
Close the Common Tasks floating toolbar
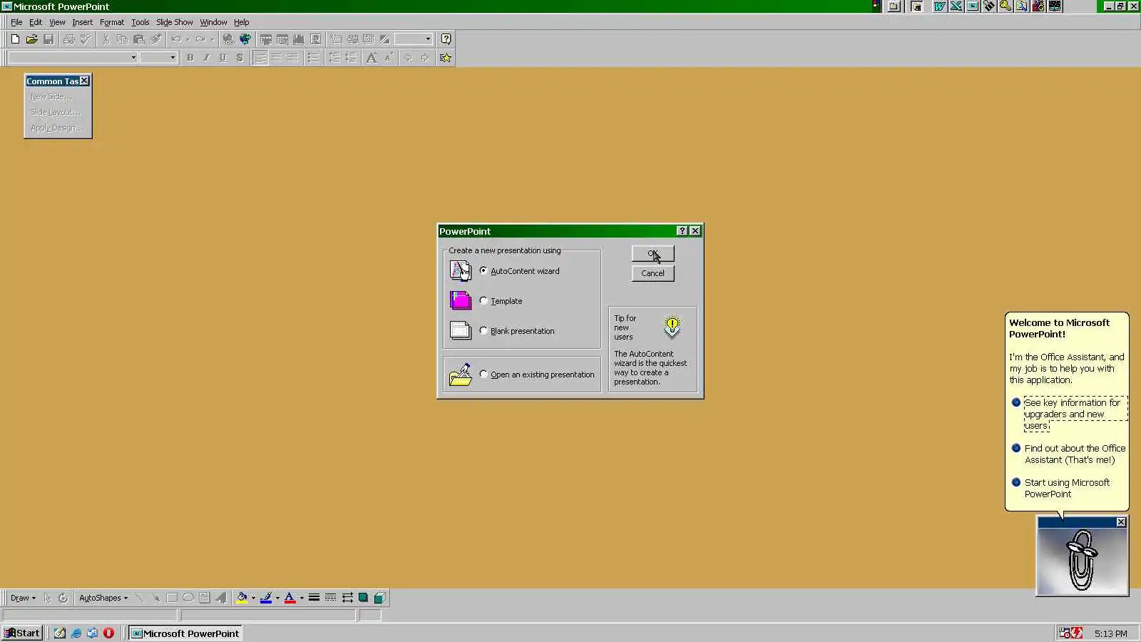point(84,81)
